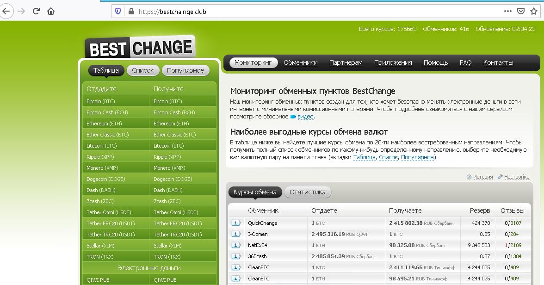Image resolution: width=544 pixels, height=285 pixels.
Task: Open the Курсы обмена tab
Action: point(255,192)
